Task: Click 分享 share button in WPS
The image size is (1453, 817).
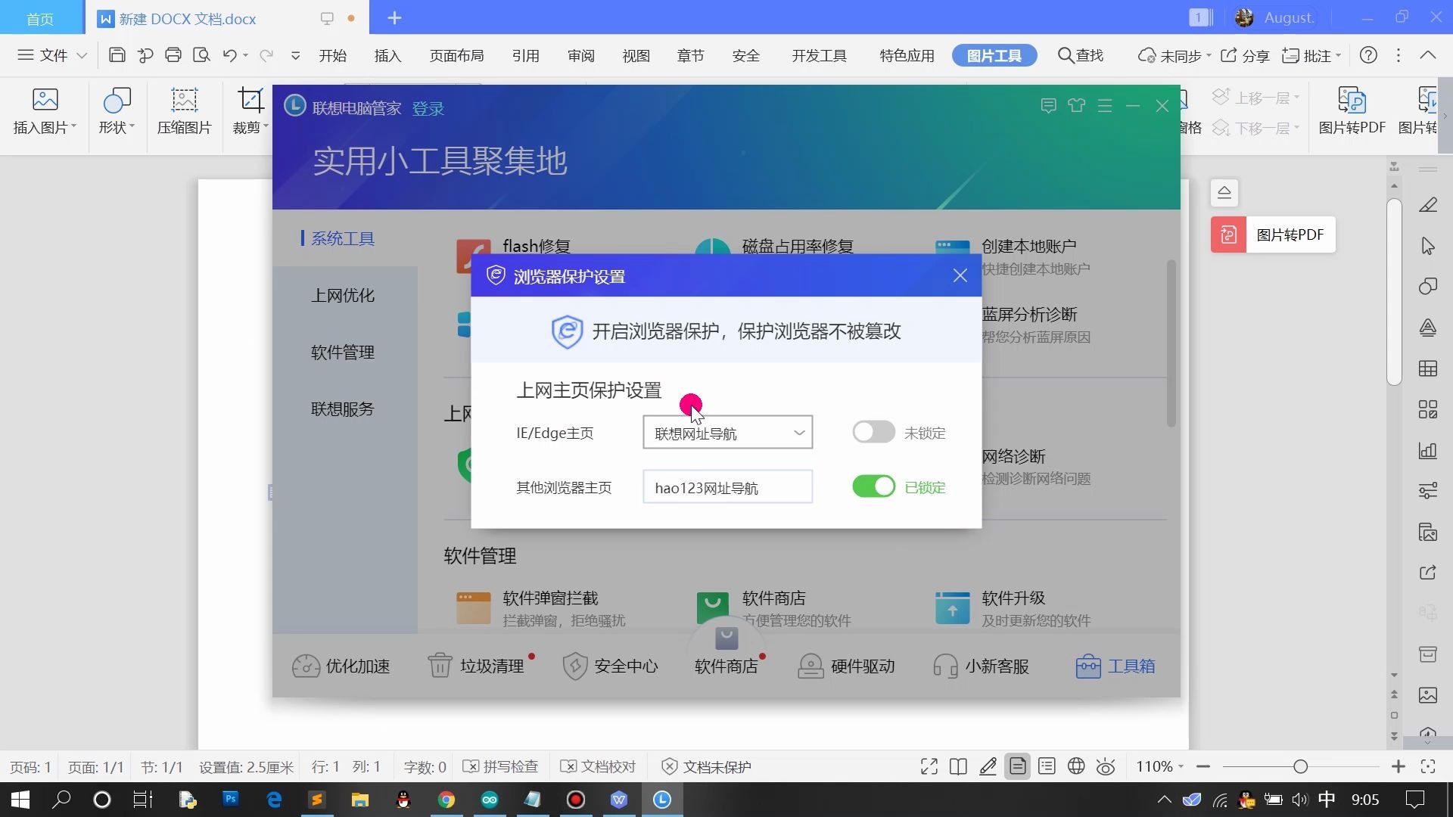Action: (1246, 55)
